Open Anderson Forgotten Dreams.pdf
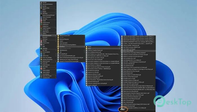The image size is (197, 112). pos(103,50)
